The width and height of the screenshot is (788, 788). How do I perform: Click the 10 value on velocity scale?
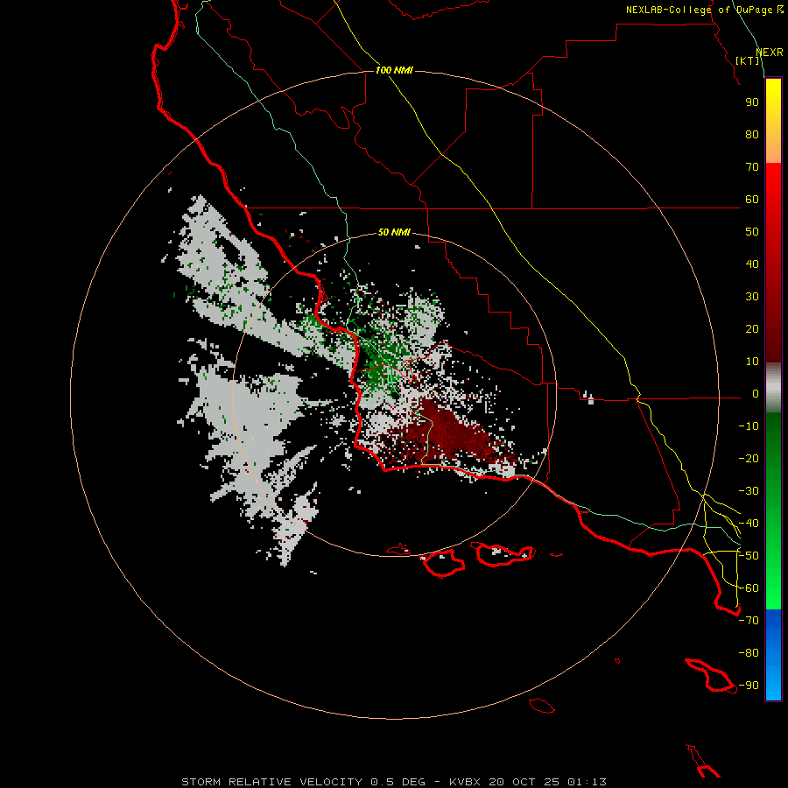752,362
